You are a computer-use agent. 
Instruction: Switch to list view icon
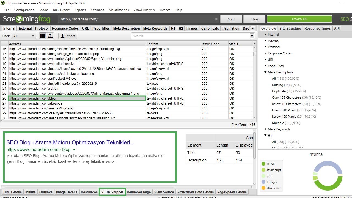click(x=43, y=36)
